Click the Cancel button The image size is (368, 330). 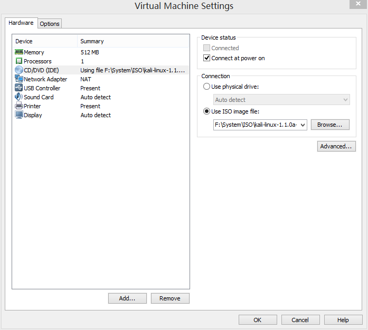coord(300,320)
